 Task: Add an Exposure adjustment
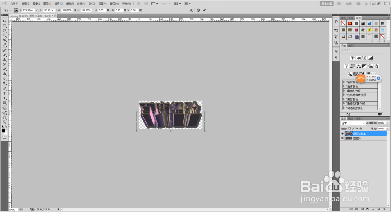pos(371,58)
